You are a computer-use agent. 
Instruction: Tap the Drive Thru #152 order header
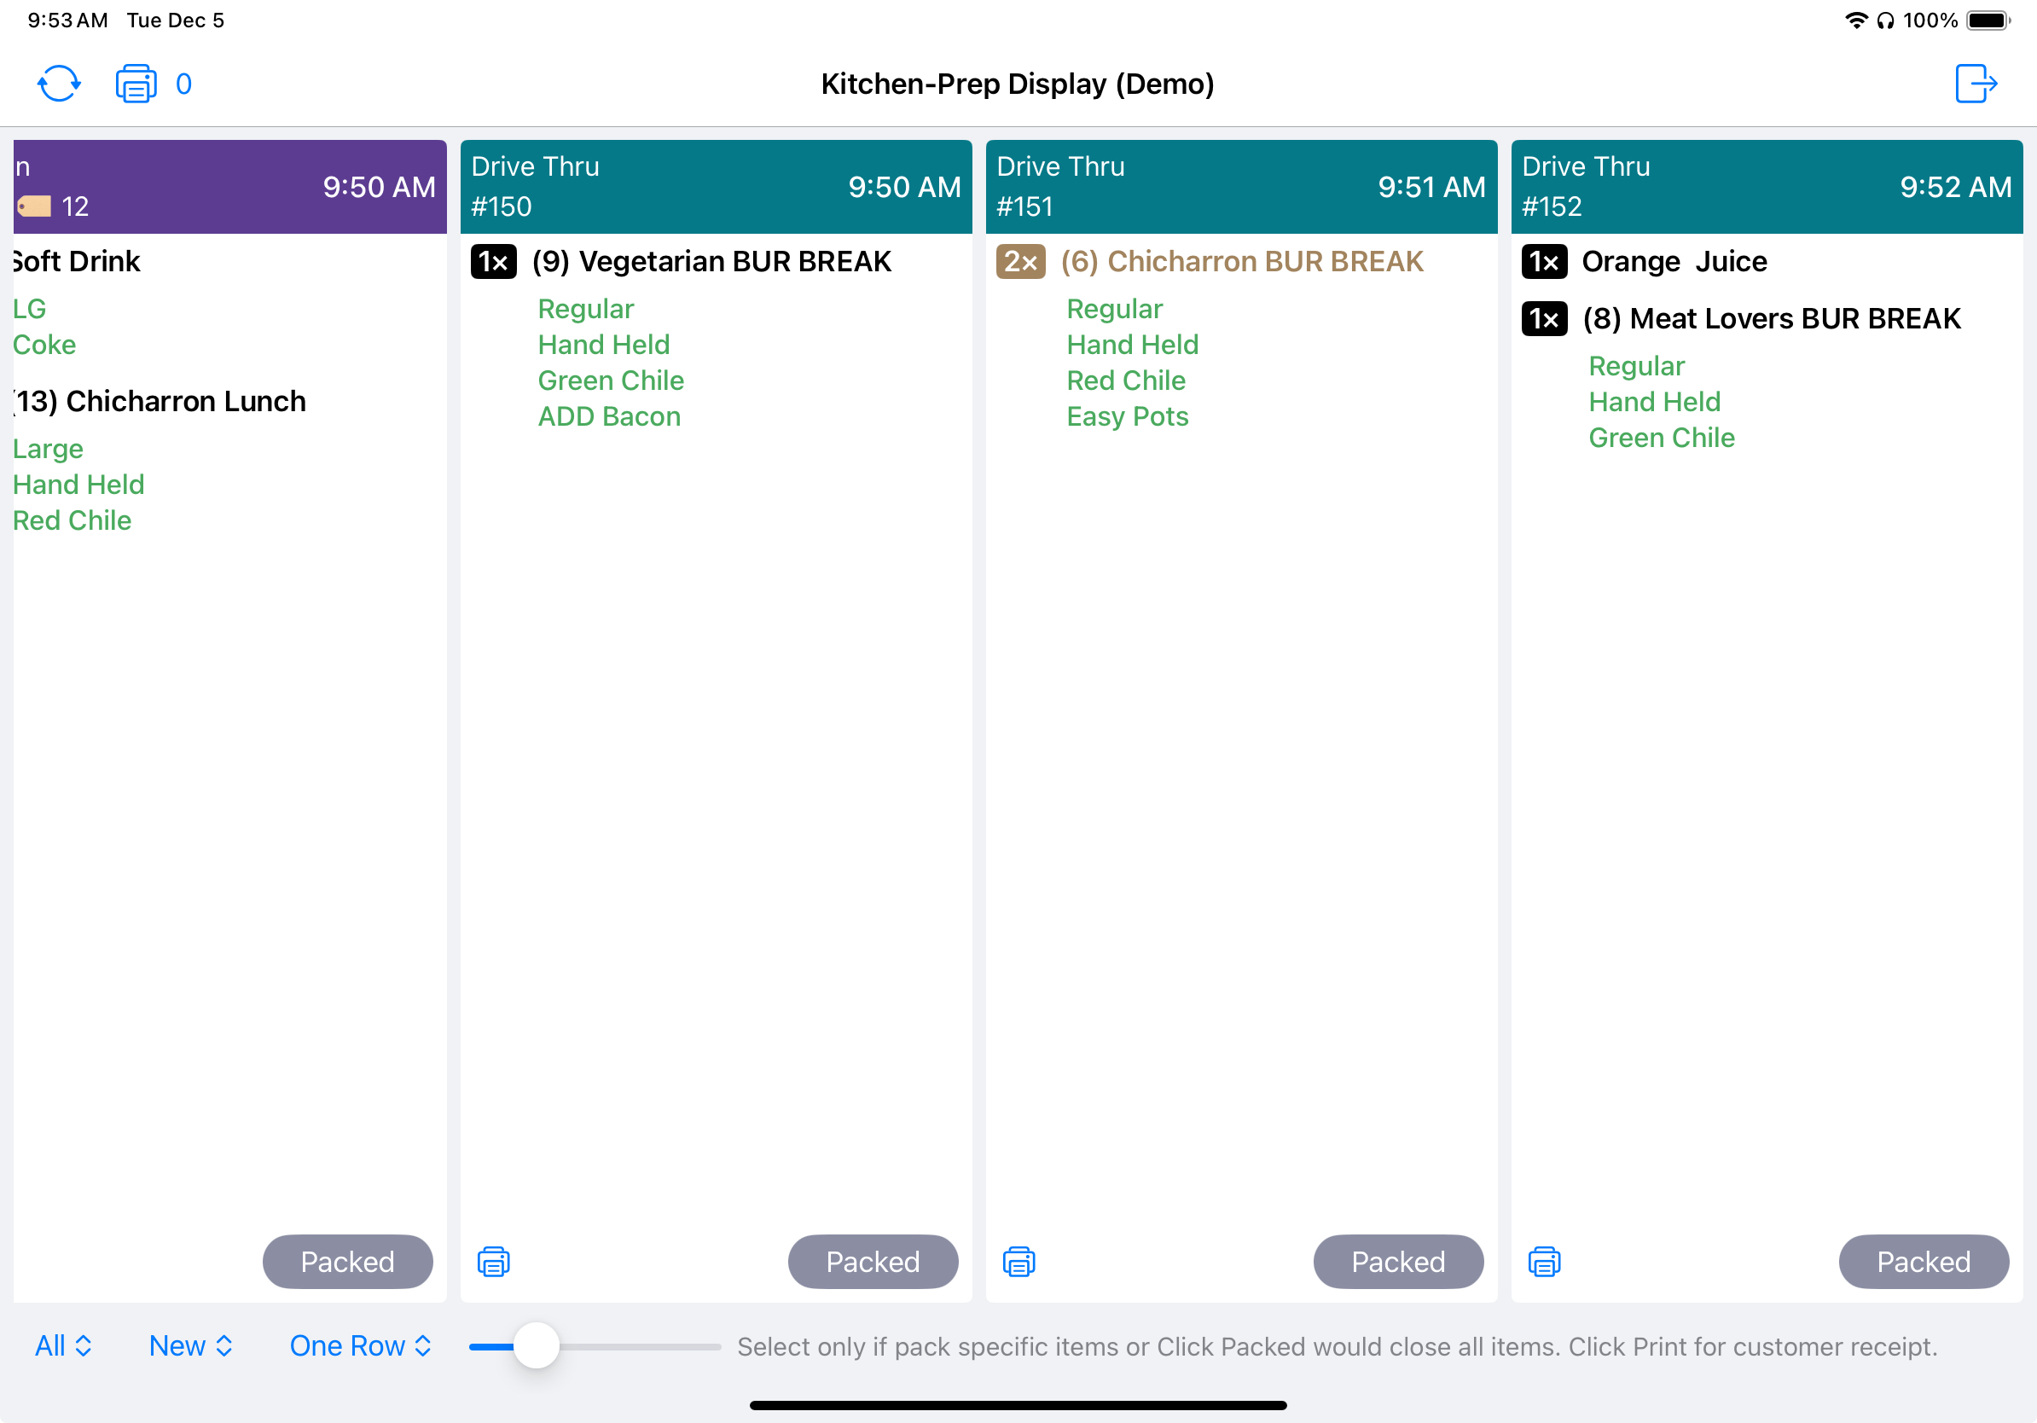[1766, 186]
